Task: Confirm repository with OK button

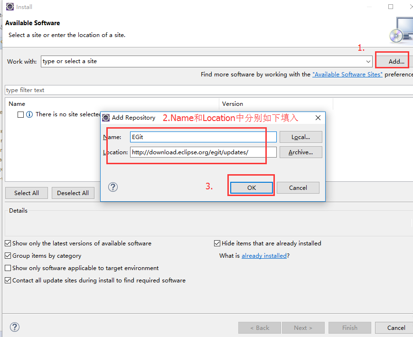Action: pos(252,187)
